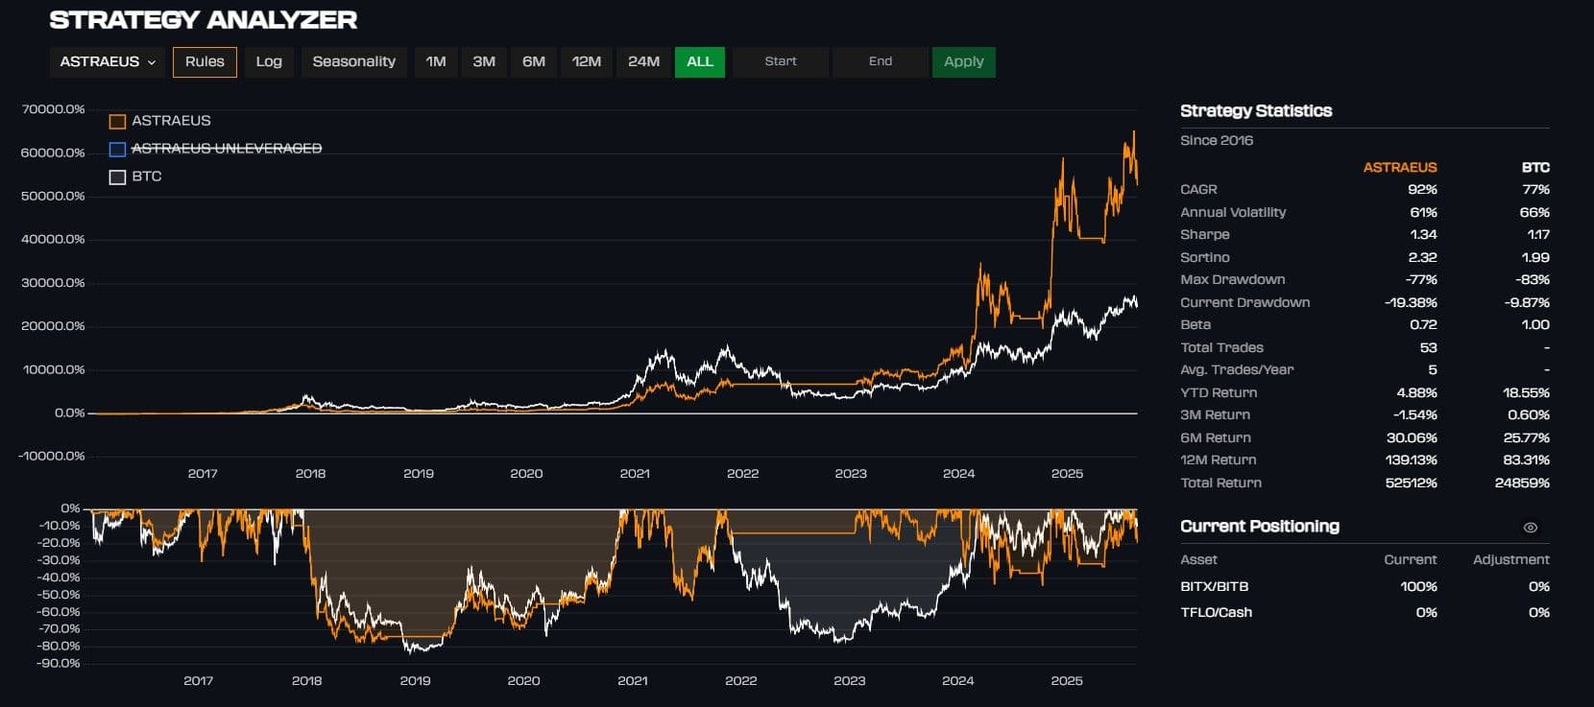Screen dimensions: 1594x707
Task: Toggle the Current Positioning eye icon
Action: point(1530,528)
